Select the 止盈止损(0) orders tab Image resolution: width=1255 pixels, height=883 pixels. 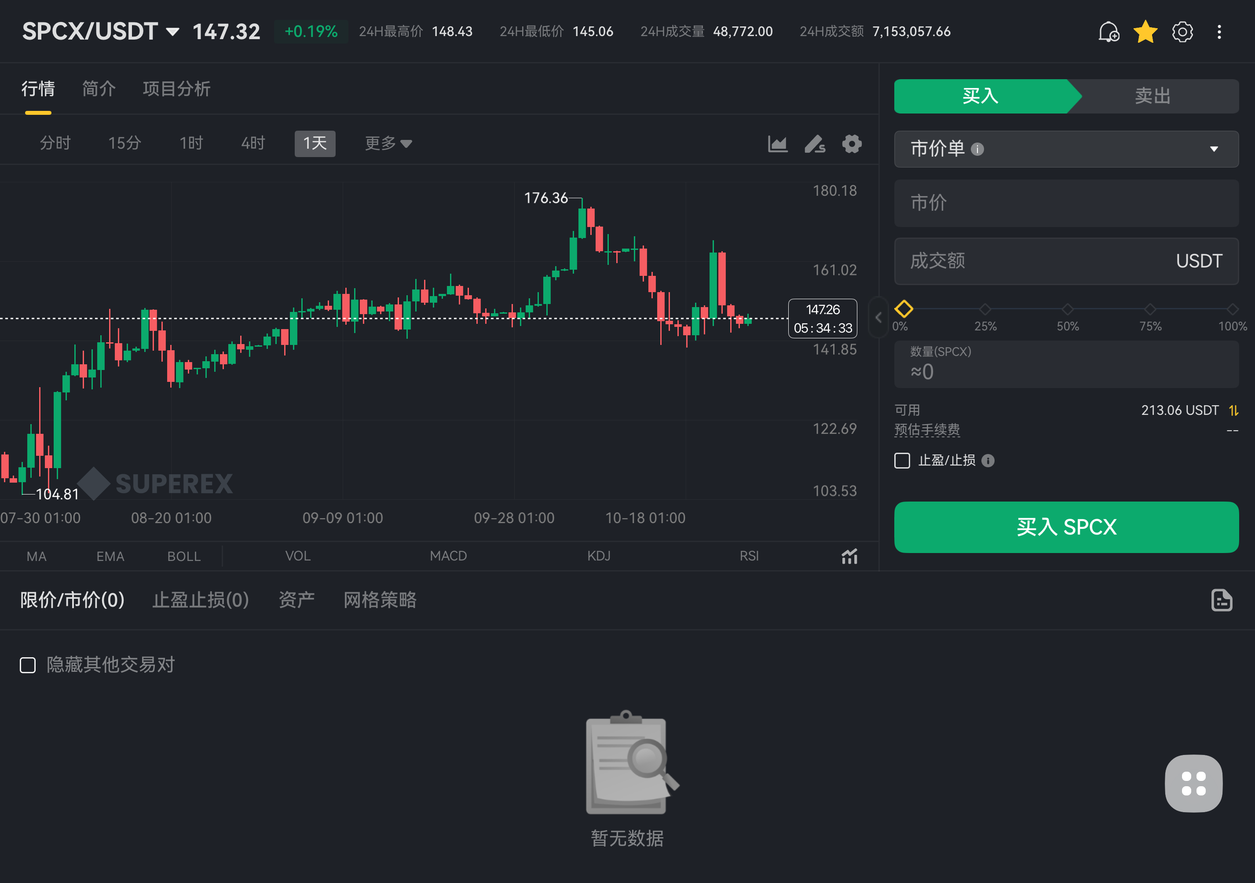201,600
